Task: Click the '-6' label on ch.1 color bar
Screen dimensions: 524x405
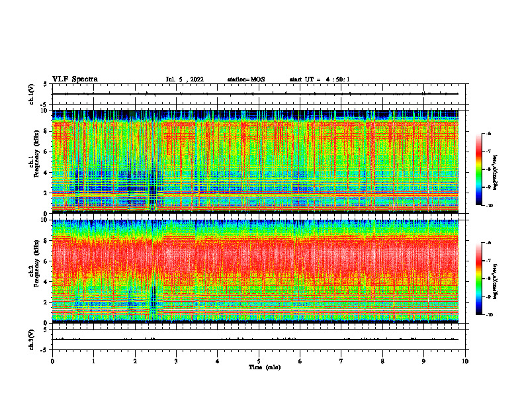Action: tap(489, 133)
